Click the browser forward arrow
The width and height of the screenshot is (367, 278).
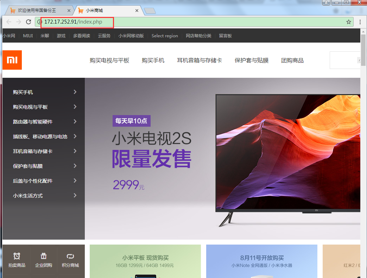[x=19, y=22]
